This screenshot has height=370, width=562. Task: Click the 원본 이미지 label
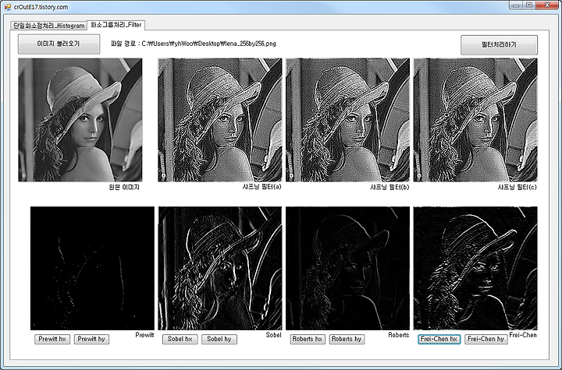coord(124,187)
